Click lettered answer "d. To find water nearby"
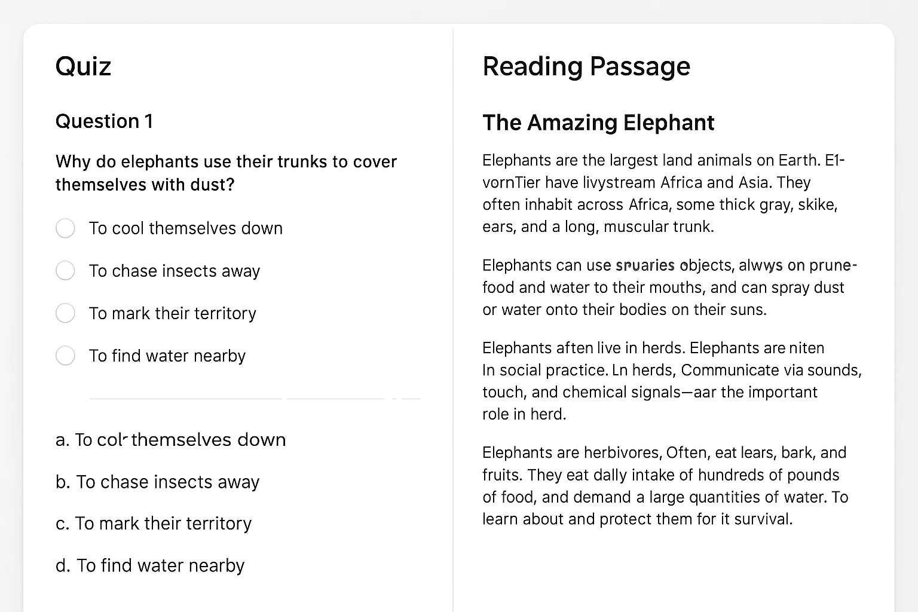918x612 pixels. tap(150, 565)
